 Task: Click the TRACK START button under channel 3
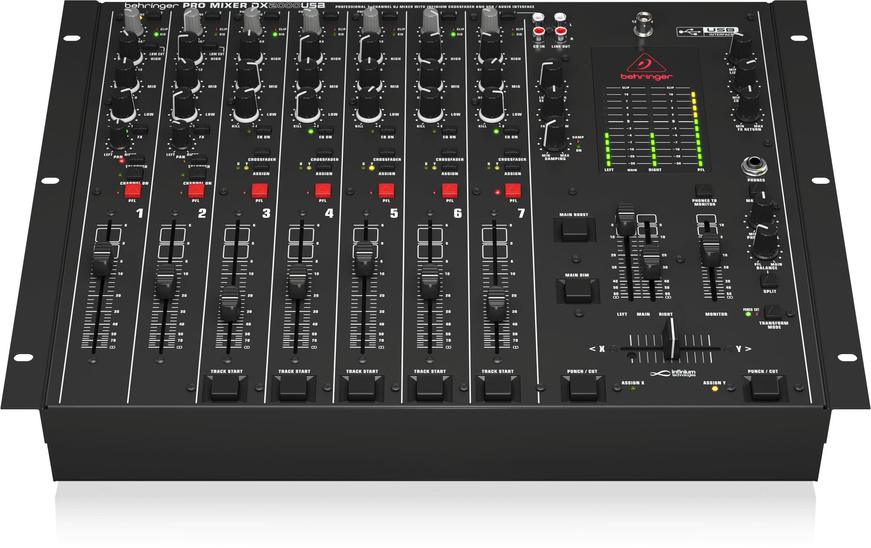pos(226,388)
